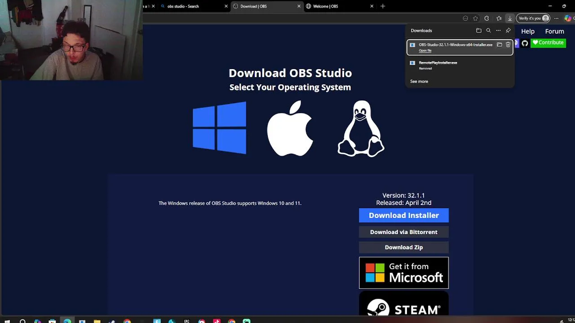Close the Welcome | OBS tab

(x=372, y=6)
